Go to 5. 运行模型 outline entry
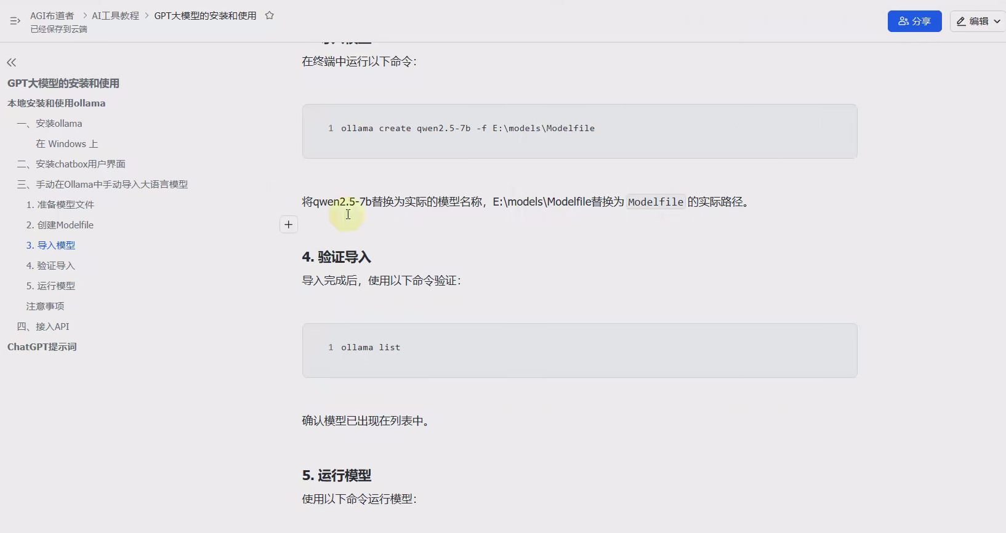 50,286
